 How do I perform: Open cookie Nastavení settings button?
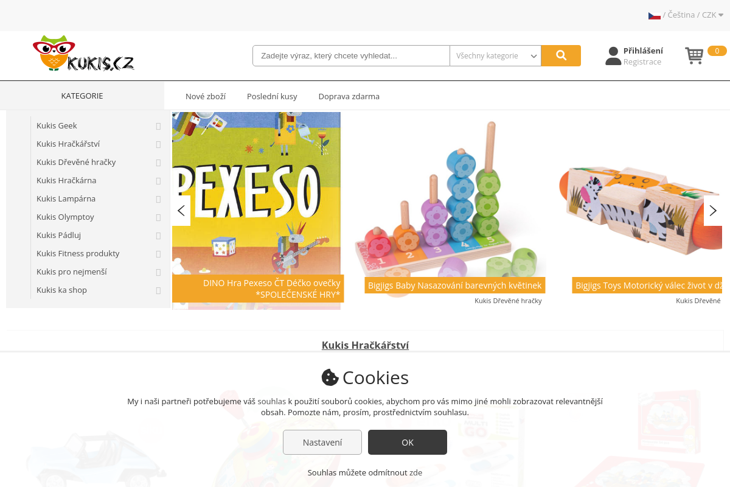(322, 442)
